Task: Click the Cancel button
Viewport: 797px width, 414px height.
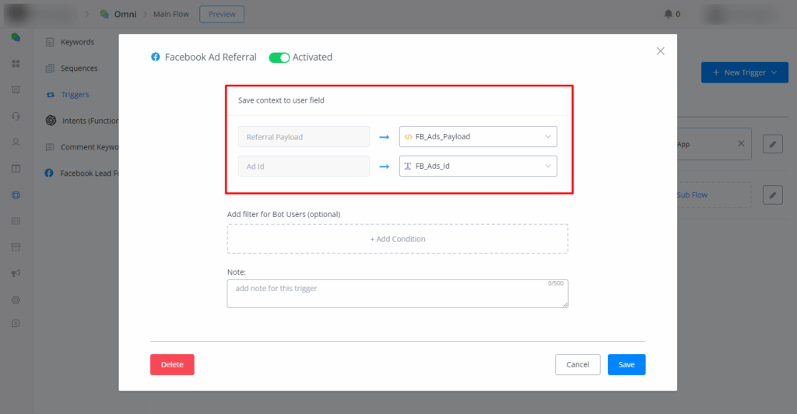Action: pyautogui.click(x=578, y=364)
